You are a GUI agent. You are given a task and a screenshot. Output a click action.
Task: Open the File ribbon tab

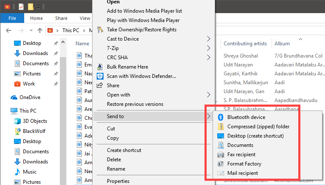tap(12, 18)
